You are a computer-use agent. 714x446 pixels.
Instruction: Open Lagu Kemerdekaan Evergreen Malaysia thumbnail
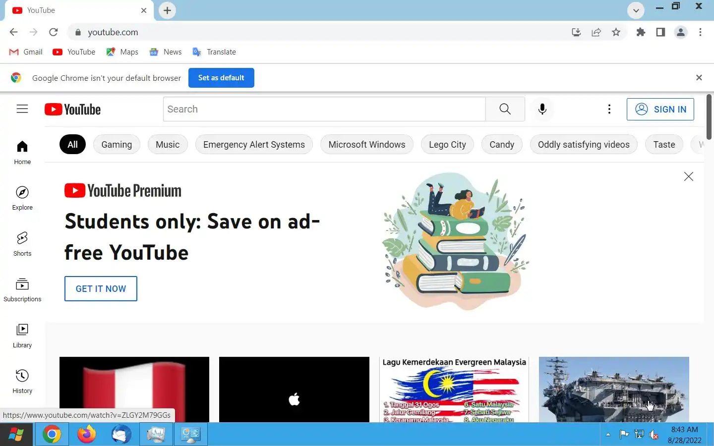coord(454,390)
